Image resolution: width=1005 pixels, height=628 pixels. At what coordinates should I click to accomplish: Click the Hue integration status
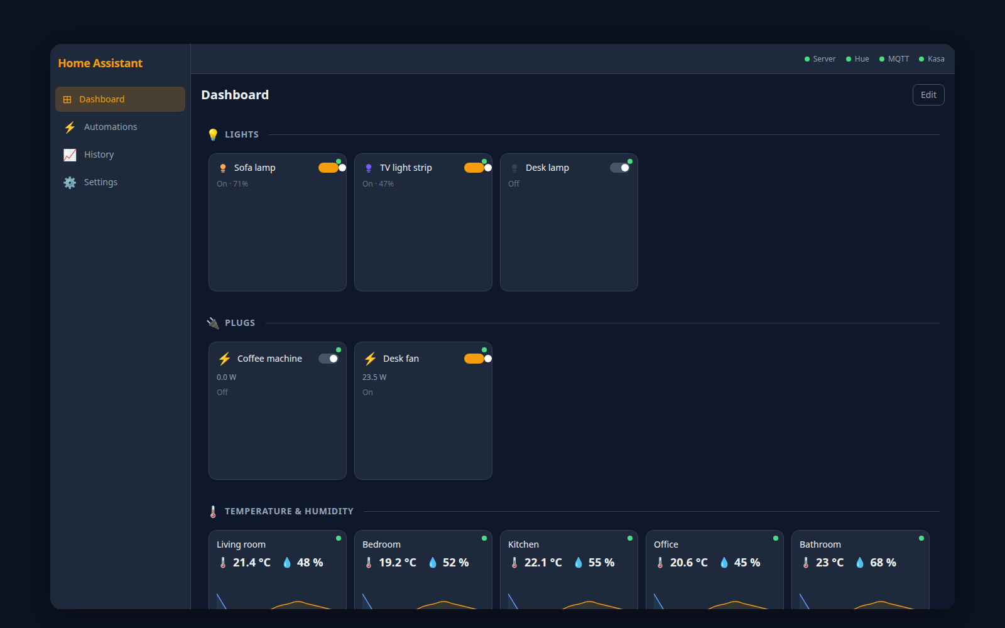(857, 59)
